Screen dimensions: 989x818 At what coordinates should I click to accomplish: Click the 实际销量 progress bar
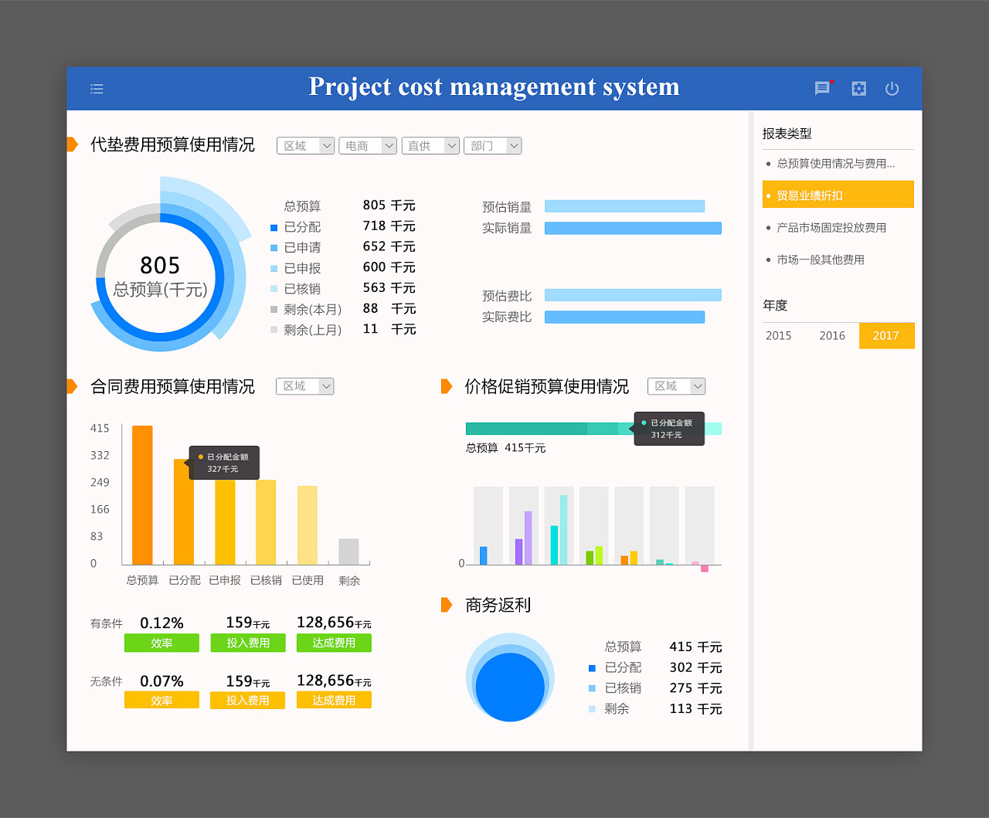tap(633, 228)
